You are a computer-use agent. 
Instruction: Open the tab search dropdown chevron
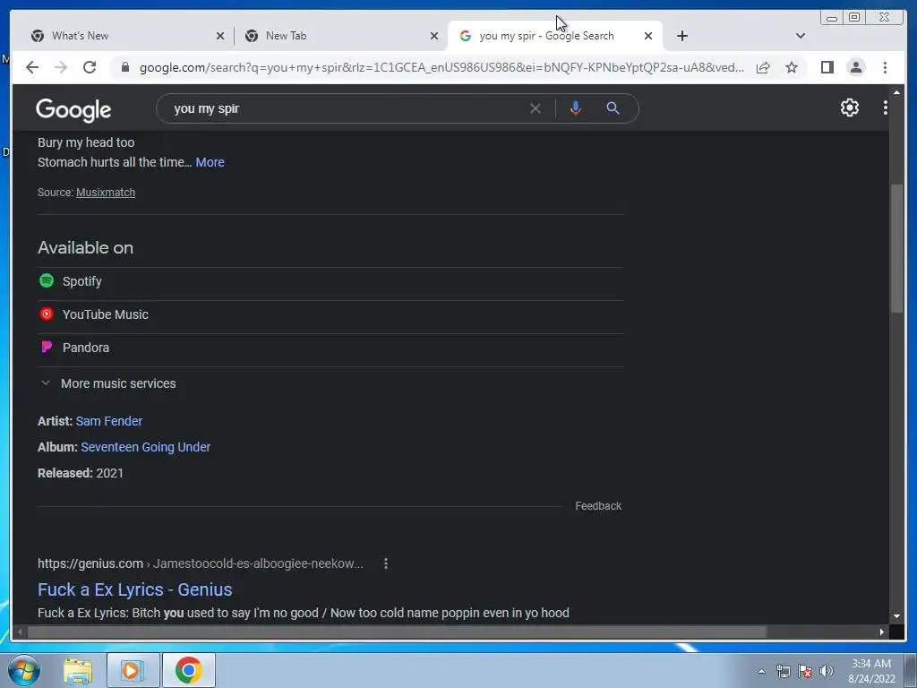[x=800, y=36]
